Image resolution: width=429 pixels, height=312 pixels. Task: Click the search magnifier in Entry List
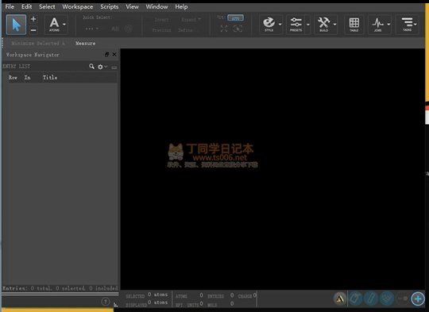91,67
